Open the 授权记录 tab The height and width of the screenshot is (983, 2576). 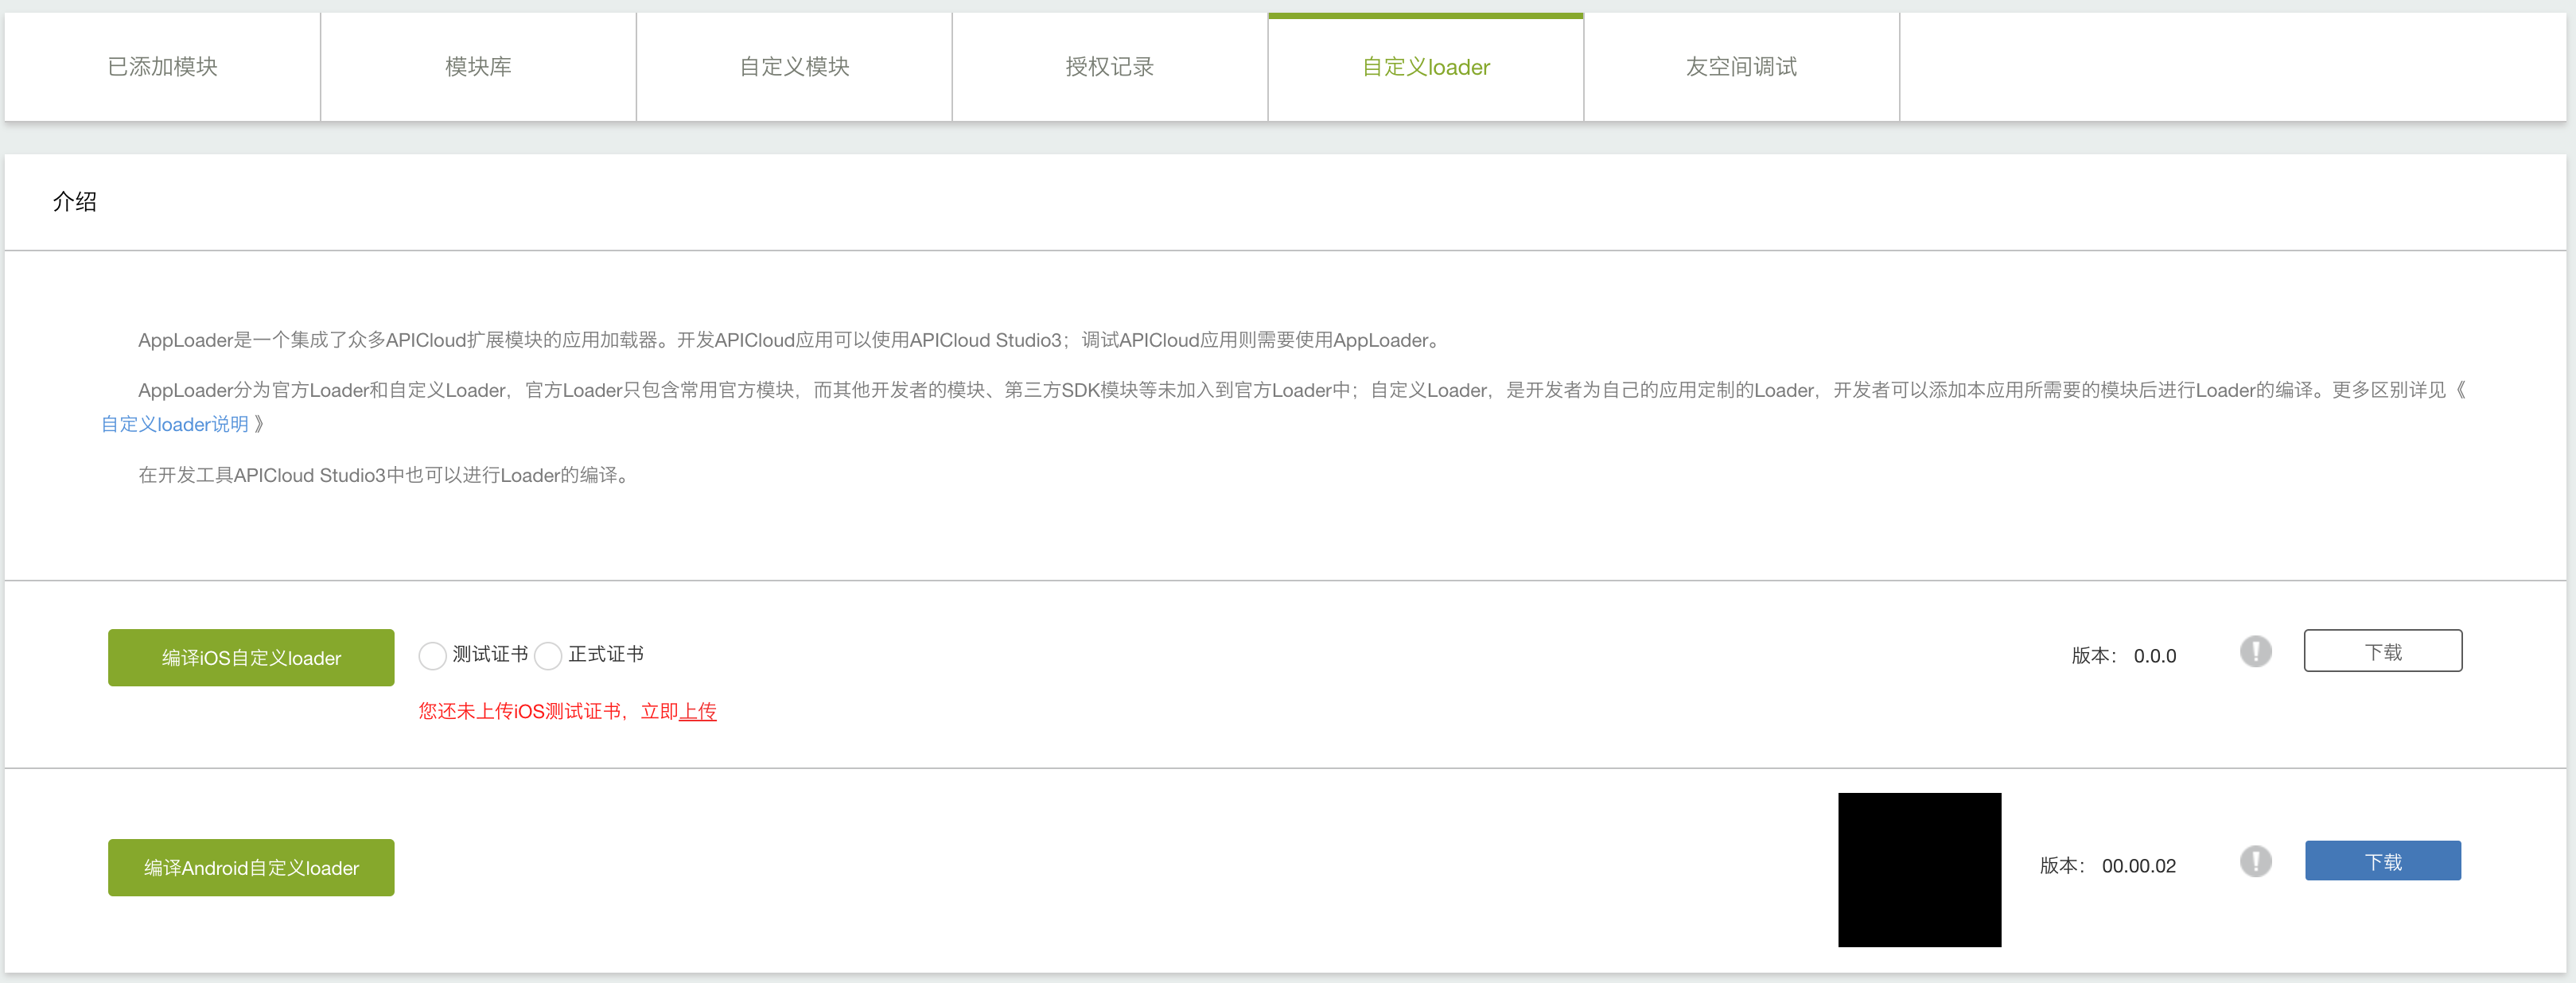pyautogui.click(x=1110, y=67)
